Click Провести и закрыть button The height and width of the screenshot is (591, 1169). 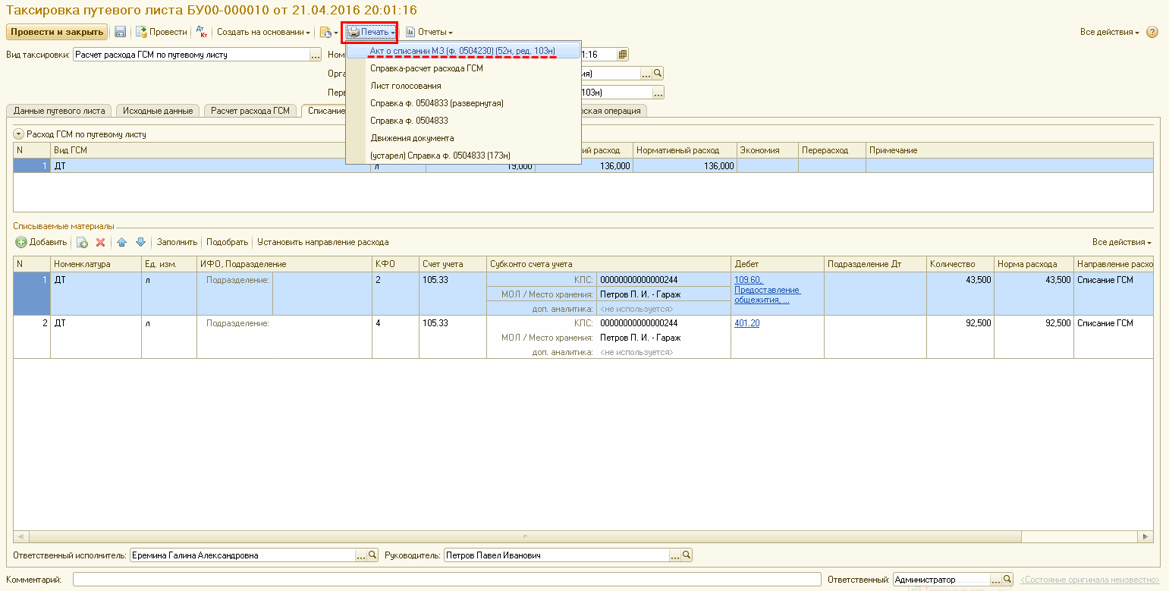(x=57, y=32)
